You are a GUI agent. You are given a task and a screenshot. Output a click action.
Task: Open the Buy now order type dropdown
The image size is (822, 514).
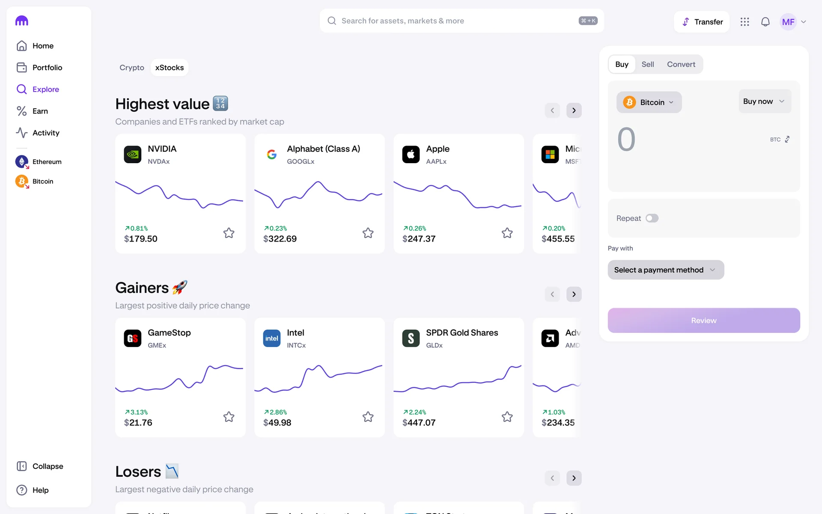coord(764,102)
